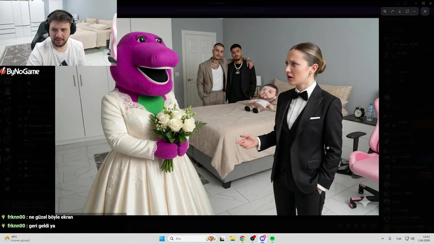This screenshot has height=244, width=434.
Task: Switch the TUR keyboard language indicator
Action: [x=398, y=239]
